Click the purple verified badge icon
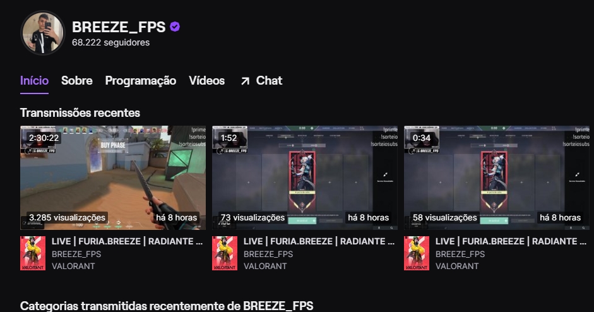 click(175, 27)
